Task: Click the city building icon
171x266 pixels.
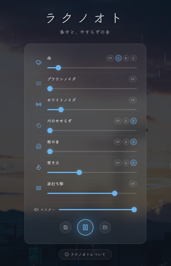Action: point(39,146)
